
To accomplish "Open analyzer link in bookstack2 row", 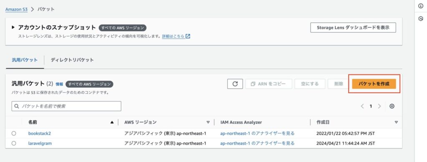I will (x=257, y=133).
